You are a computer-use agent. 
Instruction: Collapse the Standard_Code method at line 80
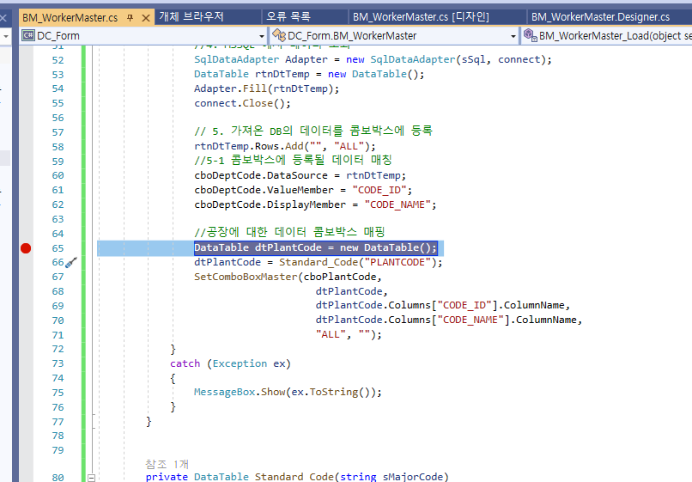coord(91,478)
